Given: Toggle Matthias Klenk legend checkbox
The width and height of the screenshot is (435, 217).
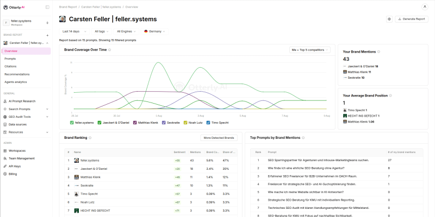Looking at the screenshot, I should point(135,123).
